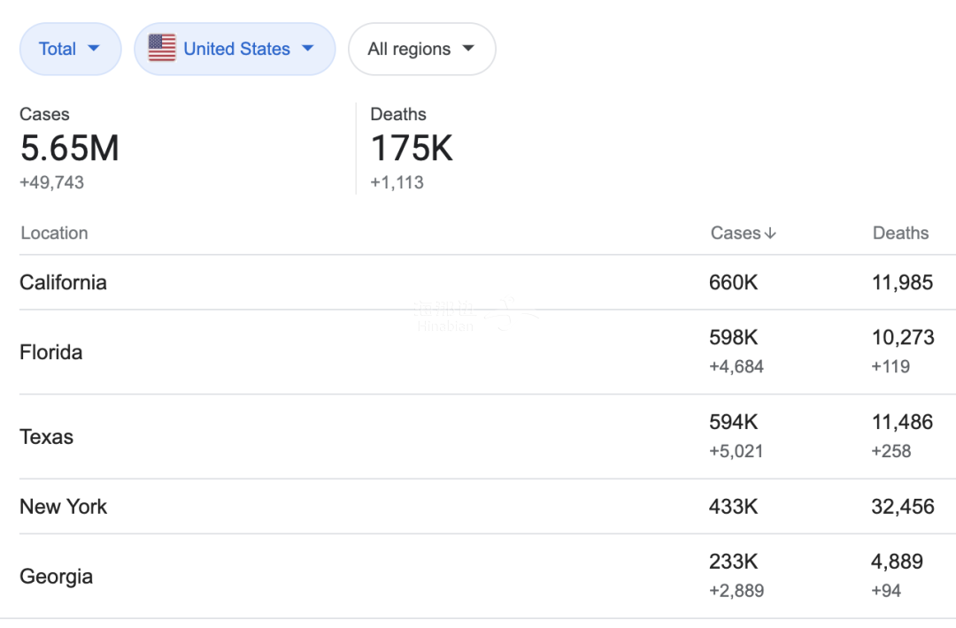The image size is (956, 628).
Task: Click the sort arrow next to Cases
Action: (x=770, y=234)
